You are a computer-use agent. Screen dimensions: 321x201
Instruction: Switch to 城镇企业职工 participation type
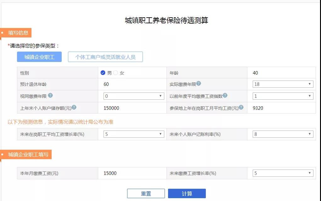tap(39, 57)
